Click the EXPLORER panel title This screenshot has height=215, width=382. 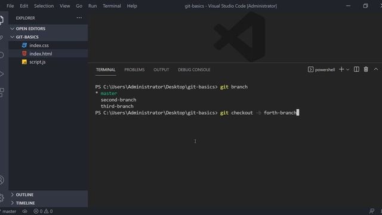click(x=25, y=18)
